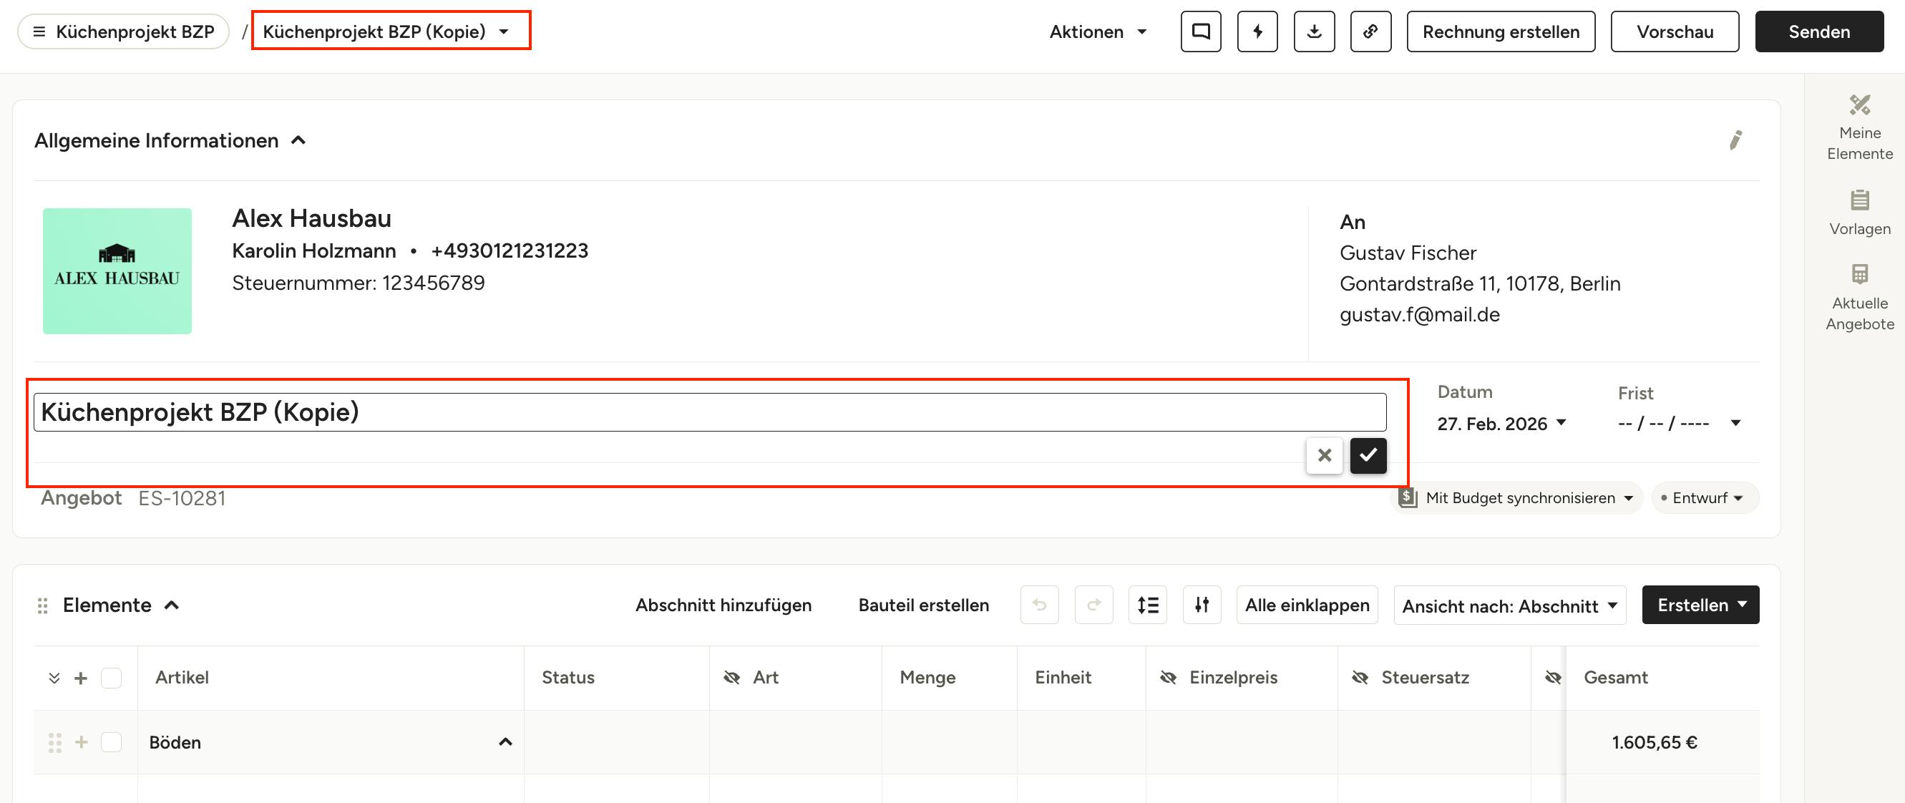Open the Vorschau preview

[1675, 31]
